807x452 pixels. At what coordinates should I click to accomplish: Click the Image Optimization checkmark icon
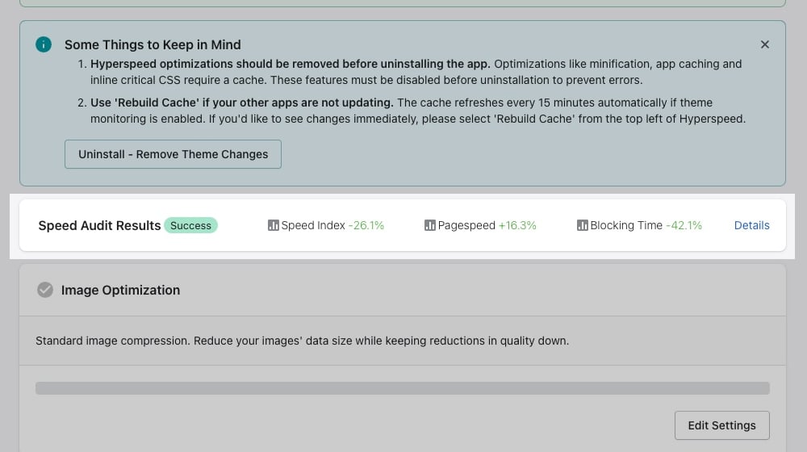tap(45, 290)
